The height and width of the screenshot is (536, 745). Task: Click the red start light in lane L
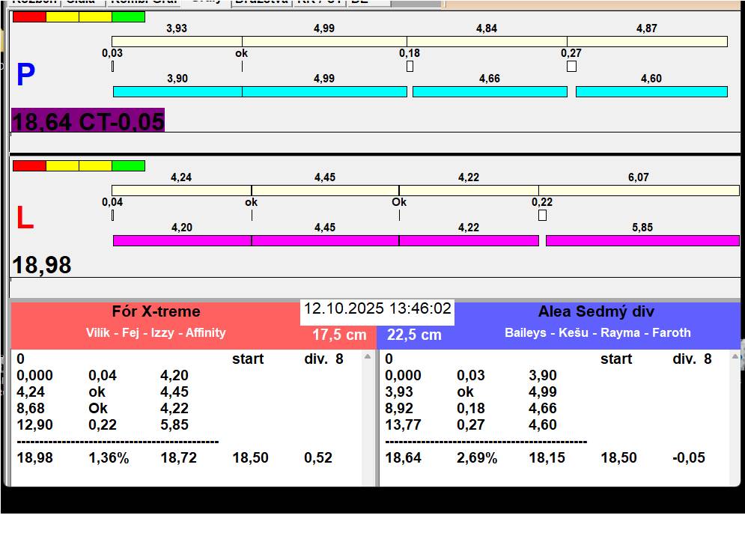coord(29,166)
